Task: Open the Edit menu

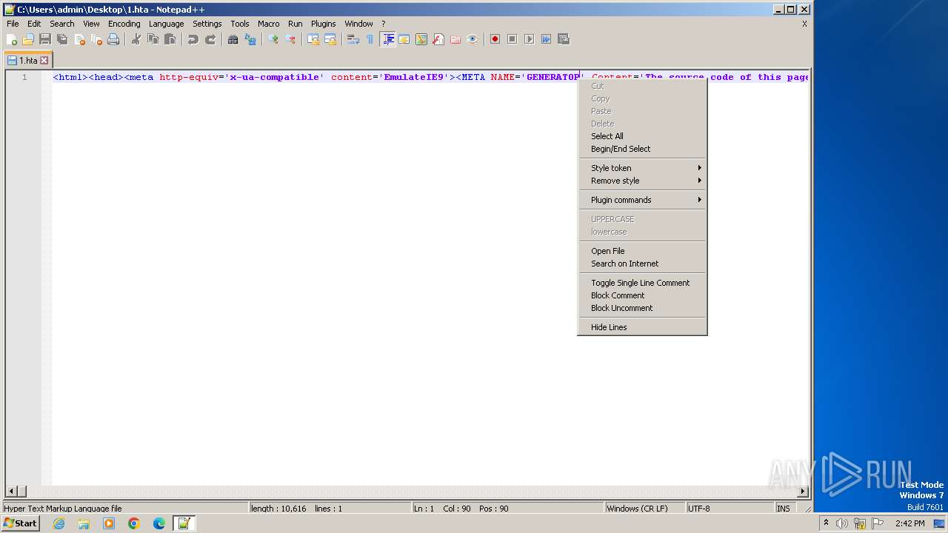Action: coord(34,24)
